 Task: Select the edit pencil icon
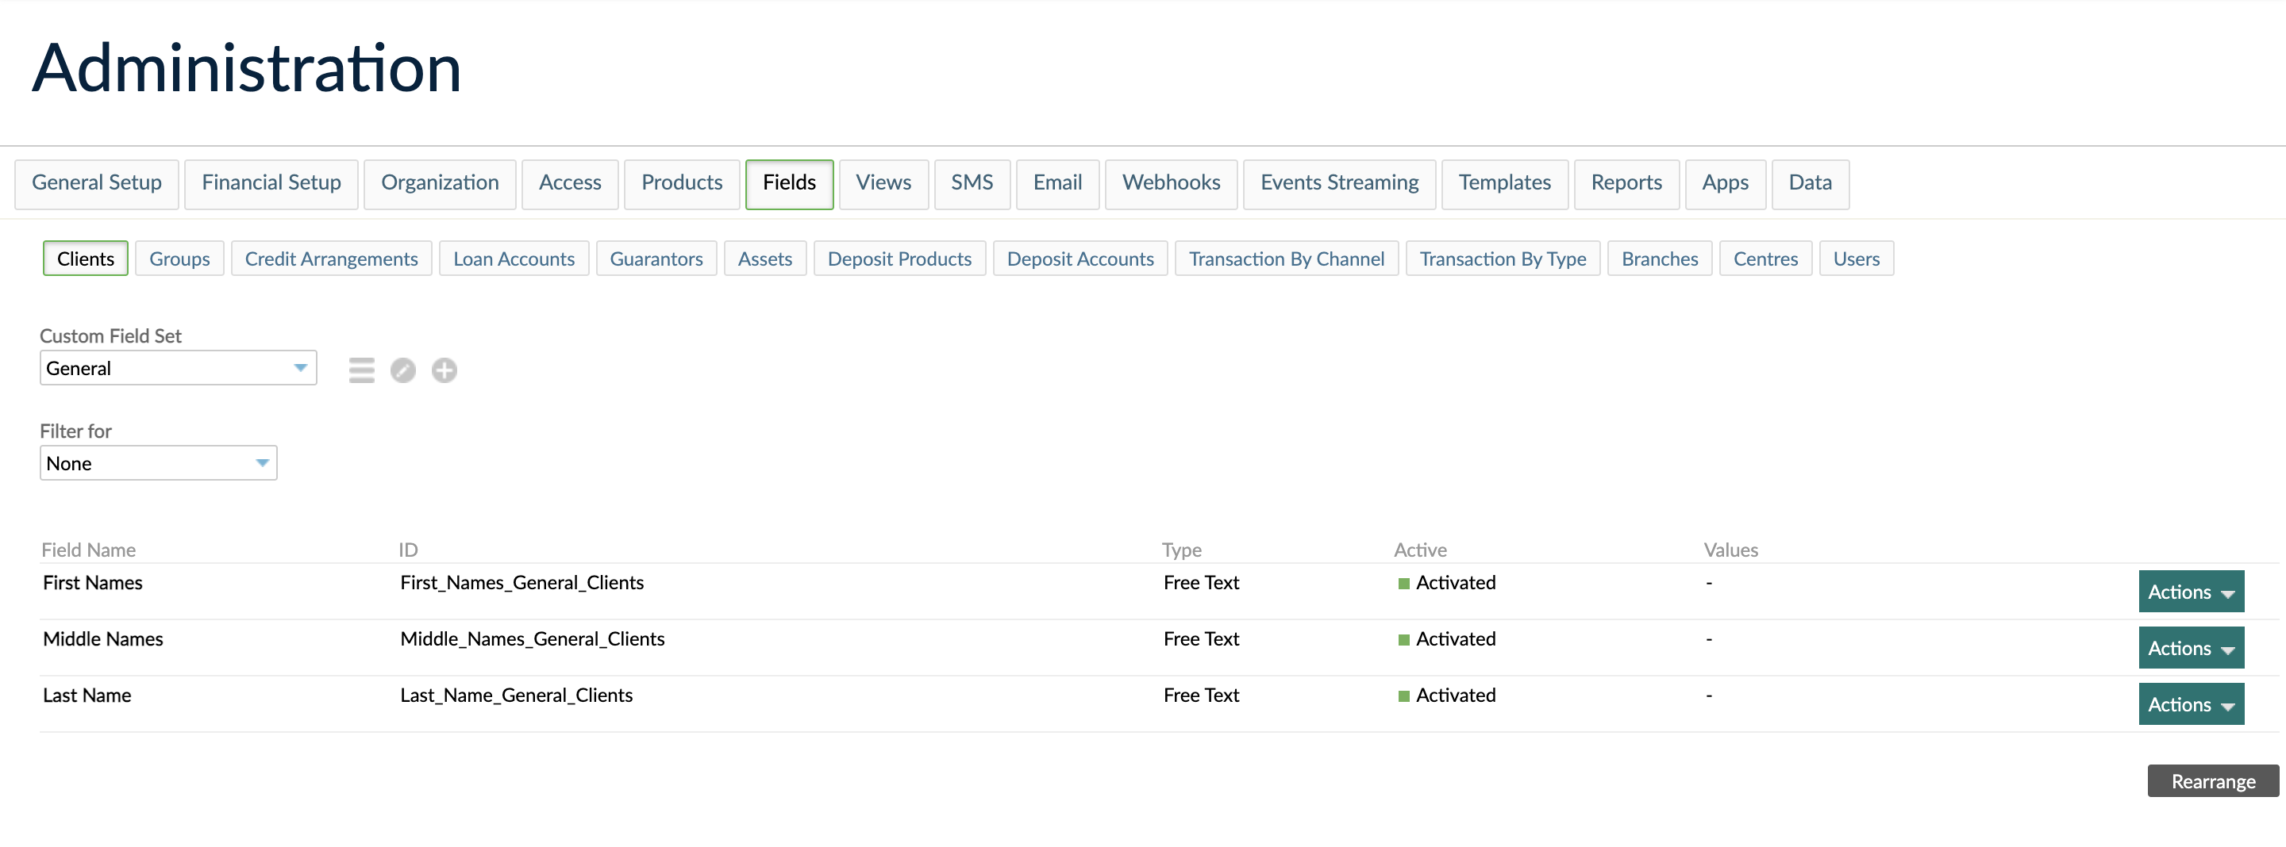coord(403,370)
